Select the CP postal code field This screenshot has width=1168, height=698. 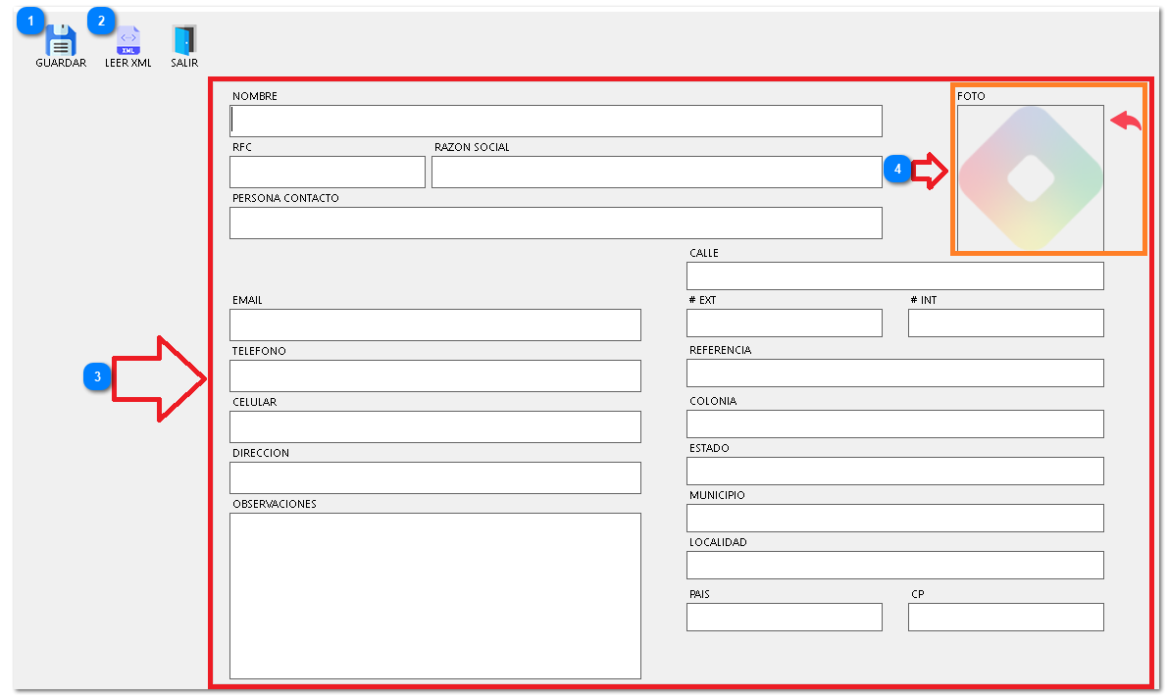click(1005, 617)
